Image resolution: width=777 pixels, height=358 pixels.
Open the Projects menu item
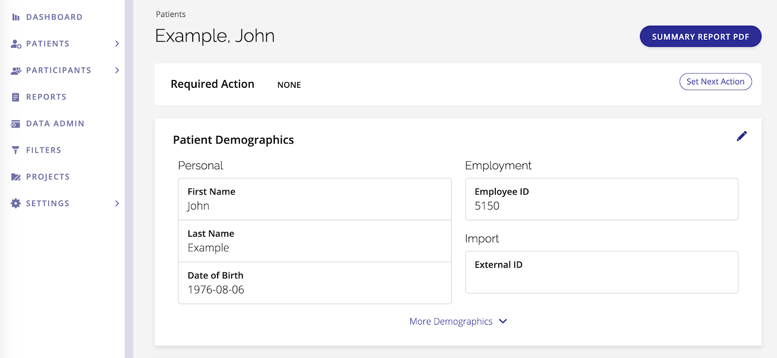point(48,177)
